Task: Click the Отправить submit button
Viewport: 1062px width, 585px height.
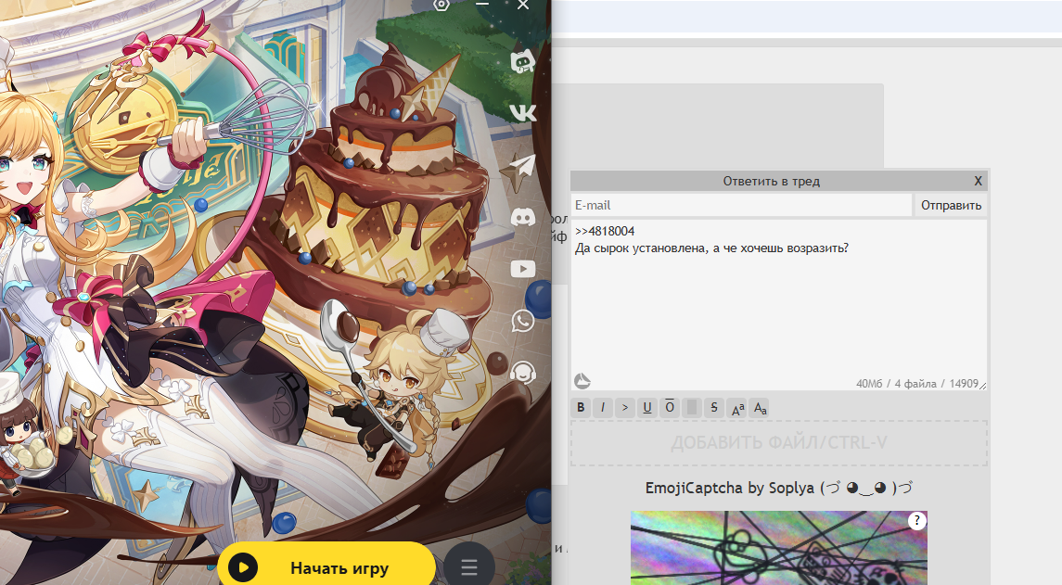Action: 951,205
